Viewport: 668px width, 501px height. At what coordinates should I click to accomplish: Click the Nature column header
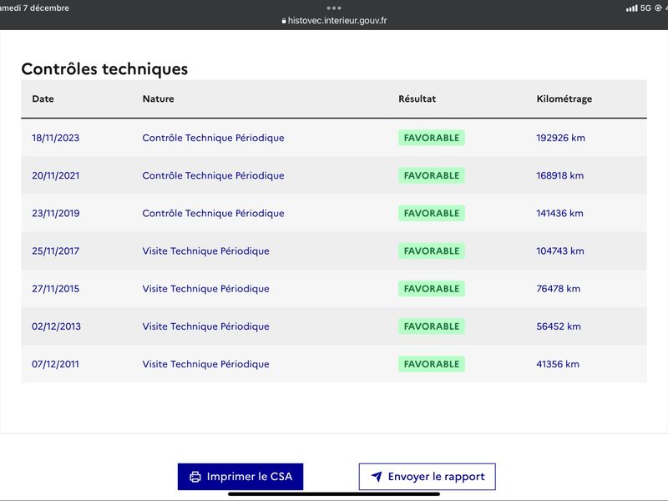(x=158, y=99)
